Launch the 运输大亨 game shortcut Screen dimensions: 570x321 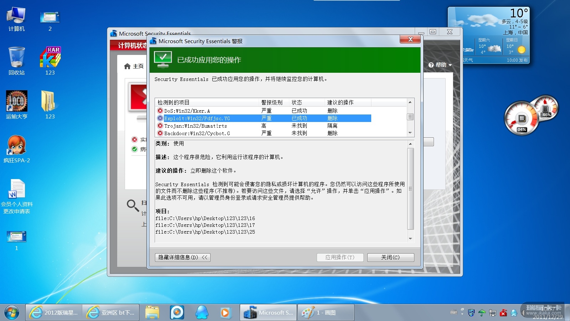(16, 105)
